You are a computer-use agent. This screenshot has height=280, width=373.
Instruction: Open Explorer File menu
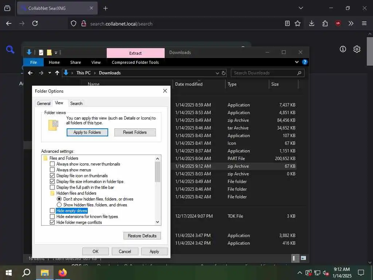click(34, 62)
